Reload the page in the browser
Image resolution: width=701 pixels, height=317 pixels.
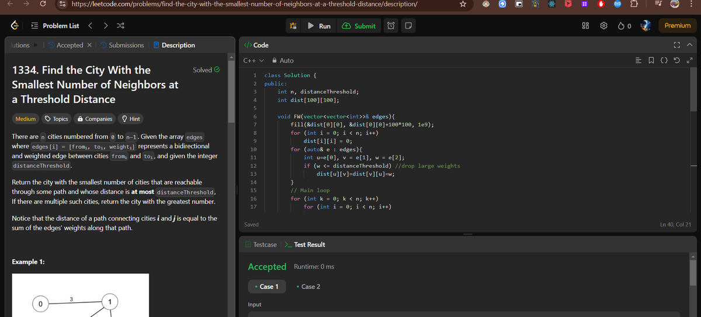point(44,4)
